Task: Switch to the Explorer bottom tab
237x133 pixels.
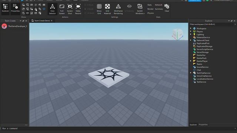Action: (x=193, y=125)
